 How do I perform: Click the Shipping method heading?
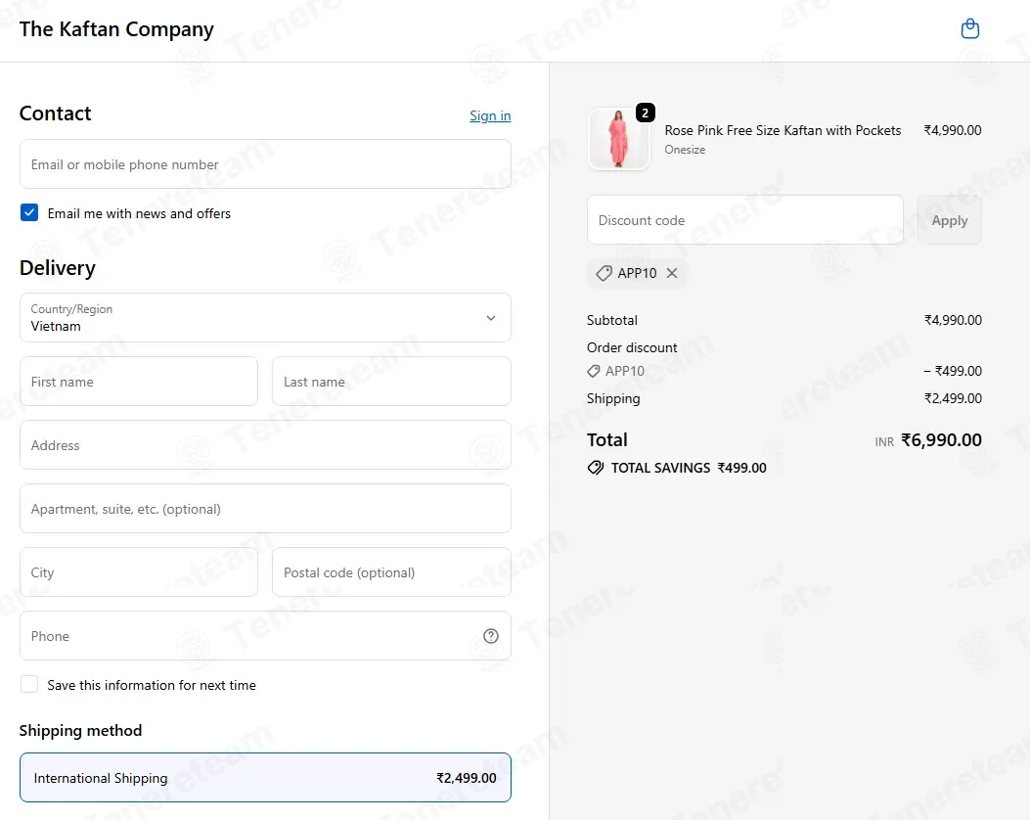(80, 731)
